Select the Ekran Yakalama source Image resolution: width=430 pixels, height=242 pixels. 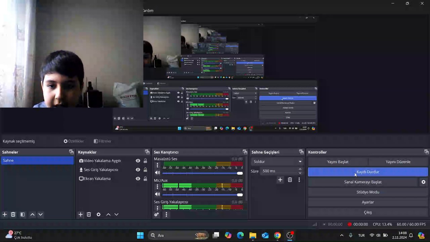[97, 179]
